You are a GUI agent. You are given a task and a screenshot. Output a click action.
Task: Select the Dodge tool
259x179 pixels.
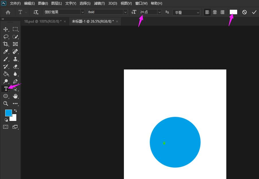6,81
